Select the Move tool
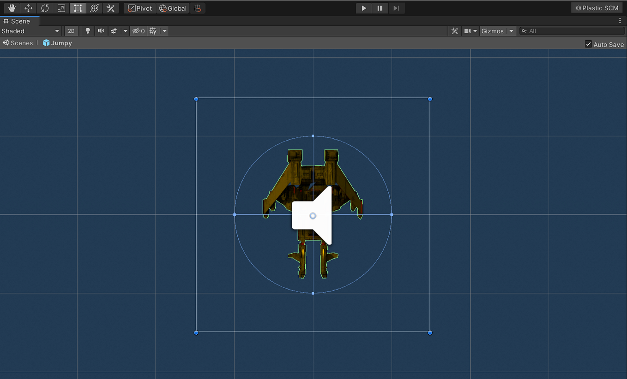Viewport: 627px width, 379px height. pyautogui.click(x=28, y=8)
